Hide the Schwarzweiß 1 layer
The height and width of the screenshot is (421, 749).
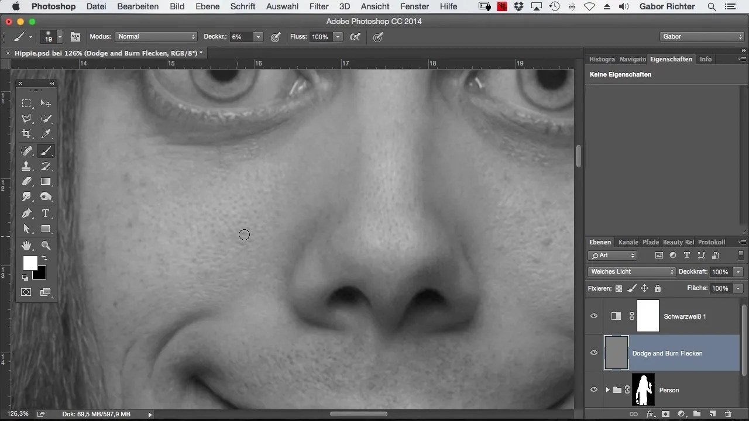(x=594, y=316)
